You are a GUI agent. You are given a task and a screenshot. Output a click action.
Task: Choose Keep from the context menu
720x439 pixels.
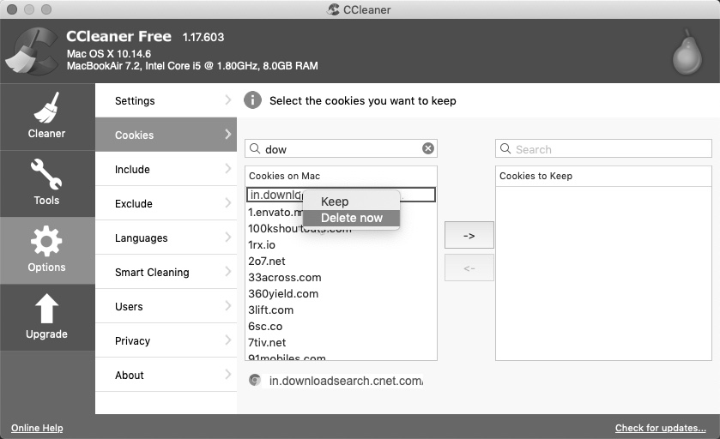click(x=351, y=201)
